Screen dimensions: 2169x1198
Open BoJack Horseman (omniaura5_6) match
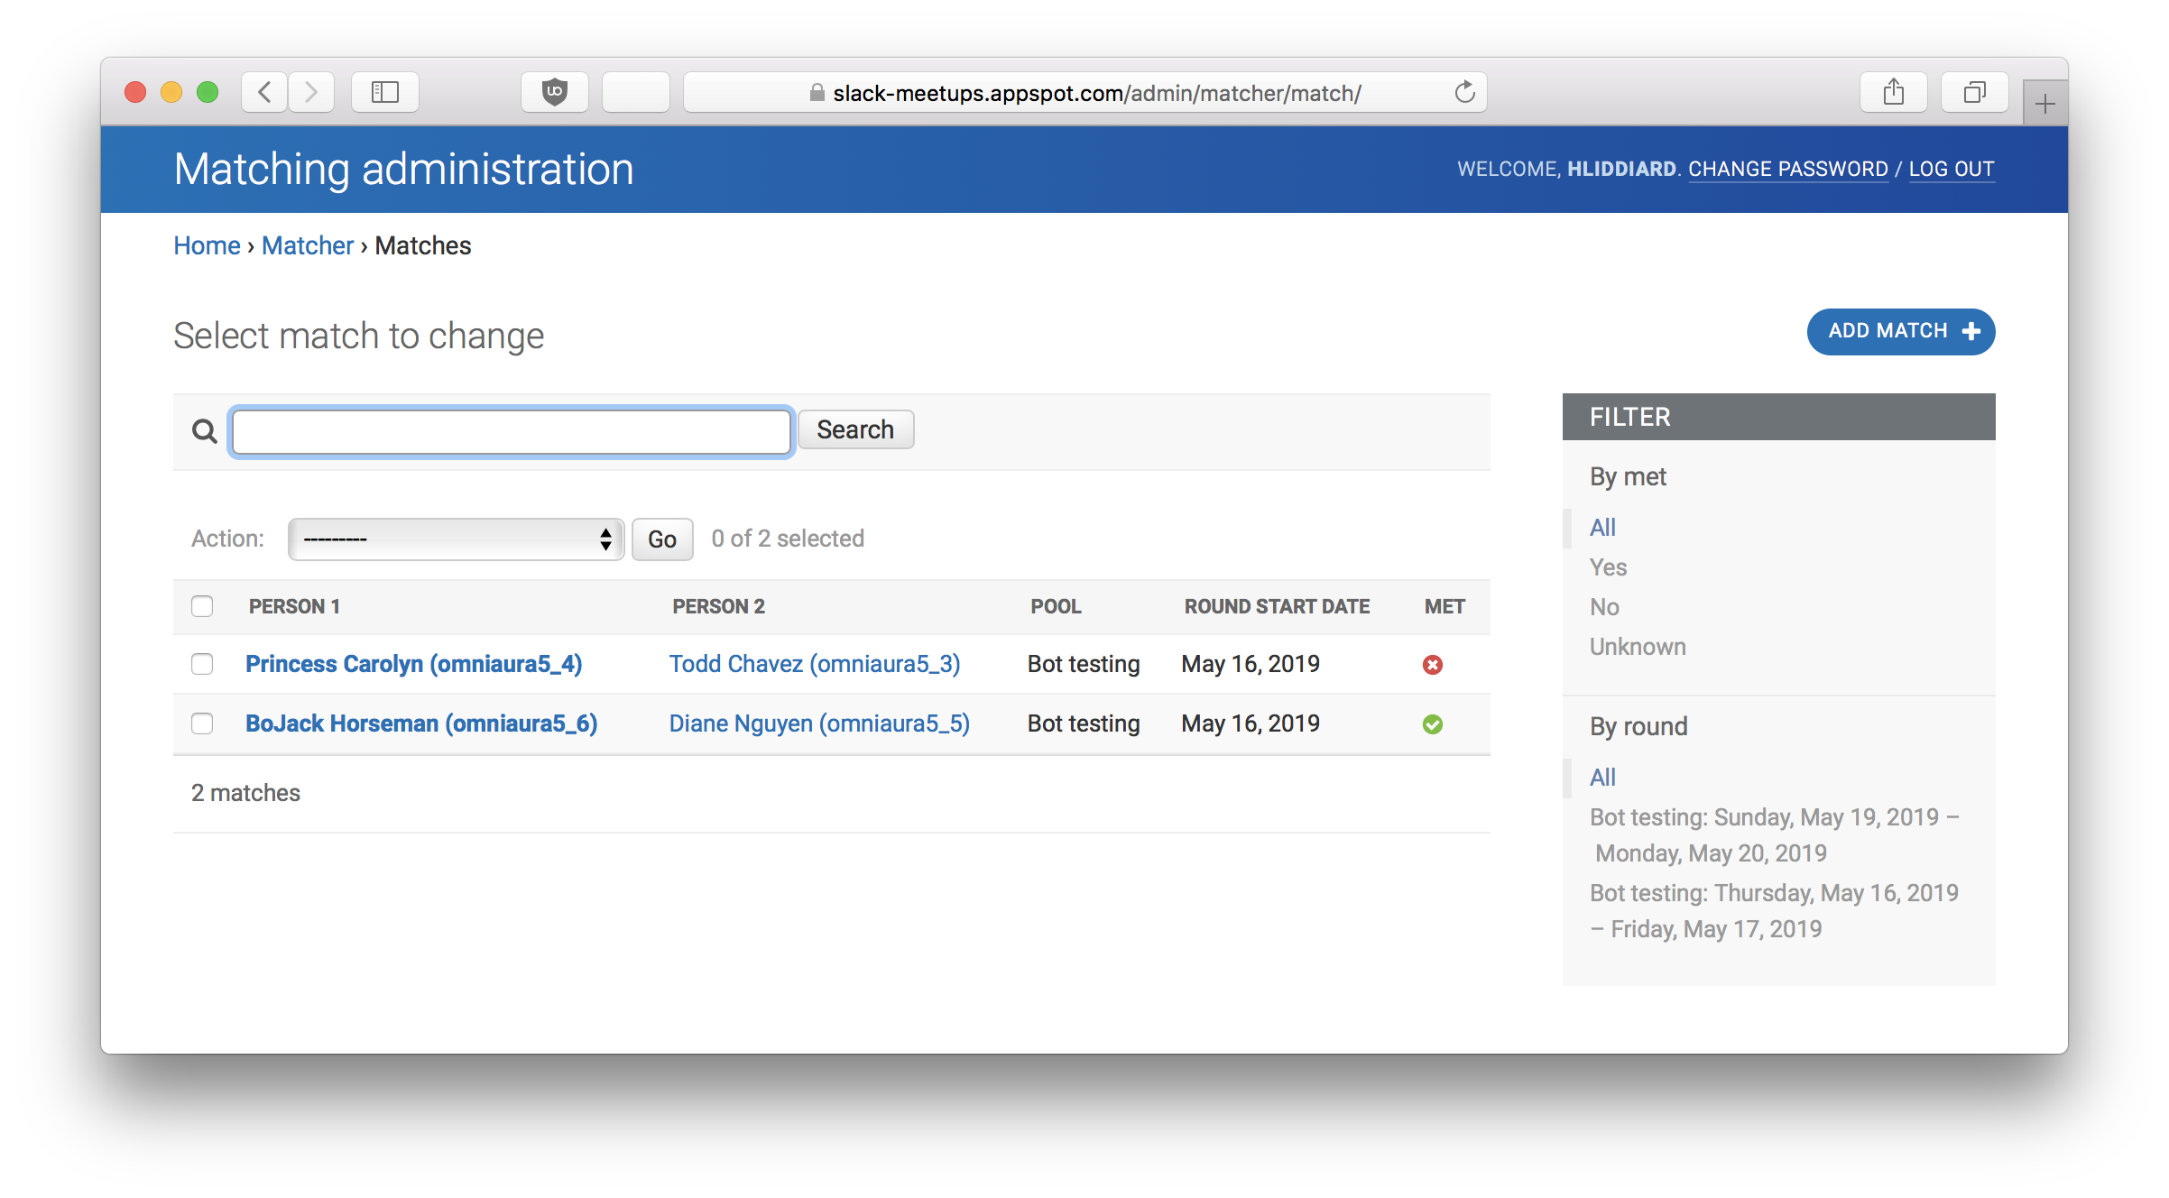[421, 723]
